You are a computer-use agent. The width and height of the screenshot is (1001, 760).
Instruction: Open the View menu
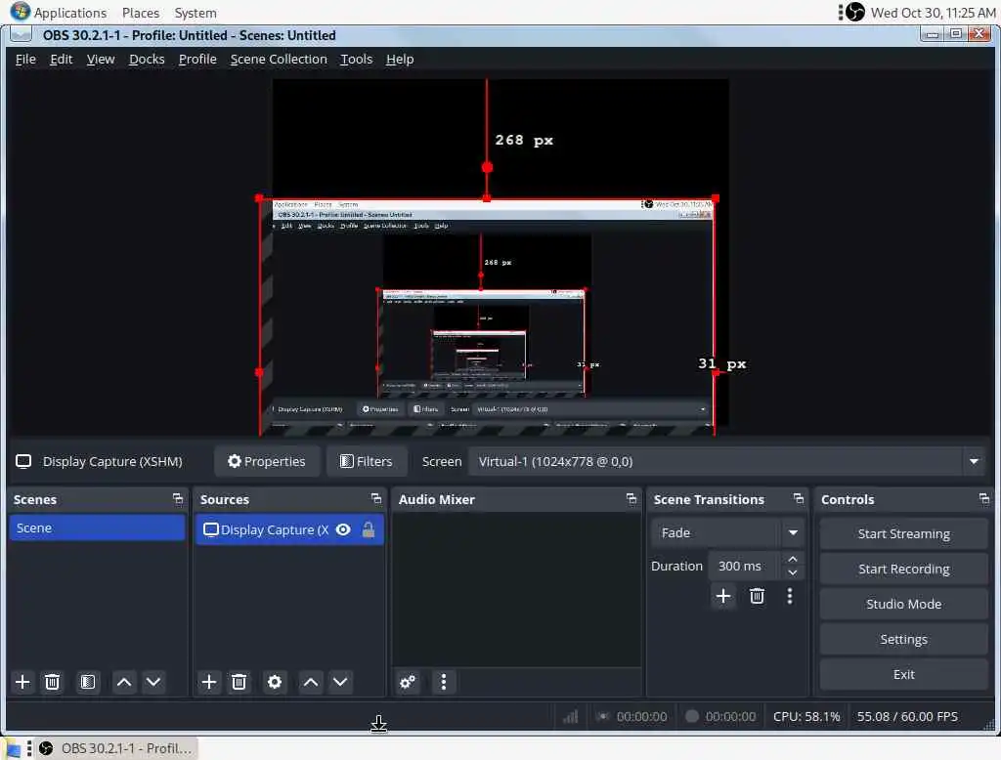pos(101,60)
